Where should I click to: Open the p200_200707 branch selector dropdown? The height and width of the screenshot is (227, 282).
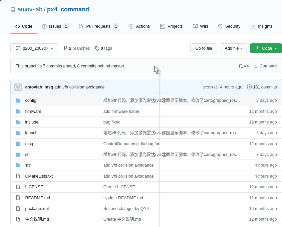[x=34, y=48]
